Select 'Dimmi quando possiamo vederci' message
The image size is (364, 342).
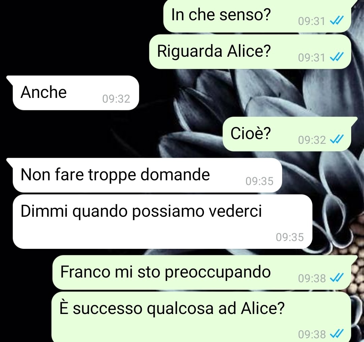pos(162,222)
